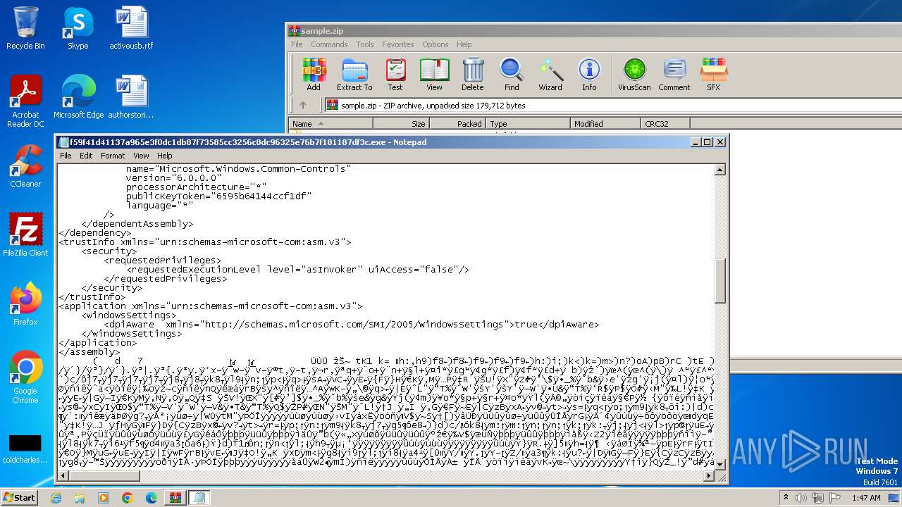Click the Add icon in WinRAR toolbar
The height and width of the screenshot is (507, 902).
[x=314, y=75]
